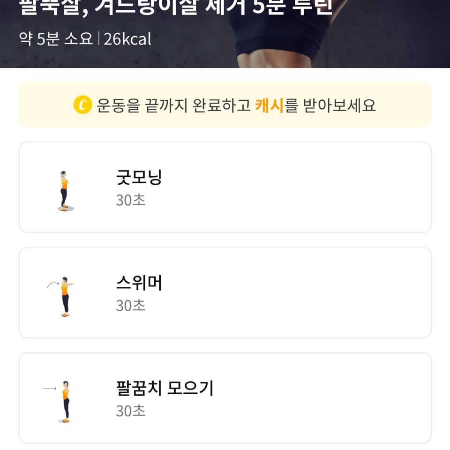450x450 pixels.
Task: Click the 30초 duration under 팔꿈치 모으기
Action: 131,411
